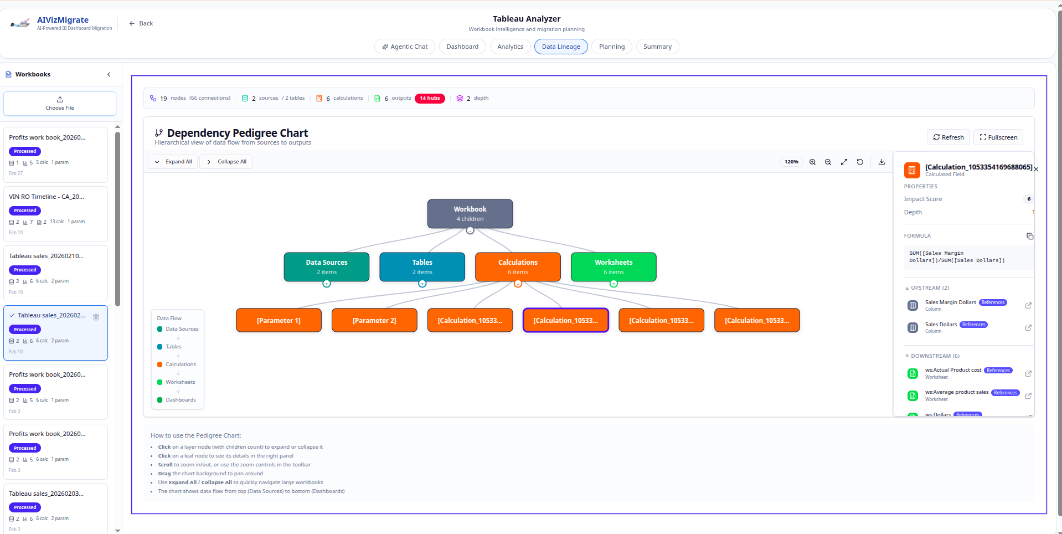Click ws:Average product sales worksheet icon
Screen dimensions: 1062x534
(913, 396)
